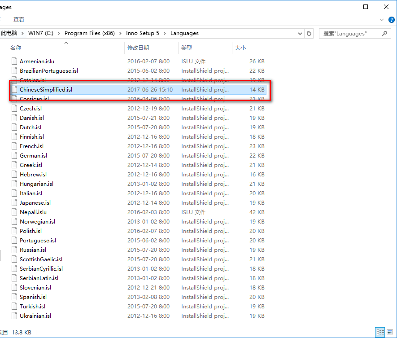Image resolution: width=397 pixels, height=338 pixels.
Task: Click the Greek.isl file icon
Action: pyautogui.click(x=14, y=165)
